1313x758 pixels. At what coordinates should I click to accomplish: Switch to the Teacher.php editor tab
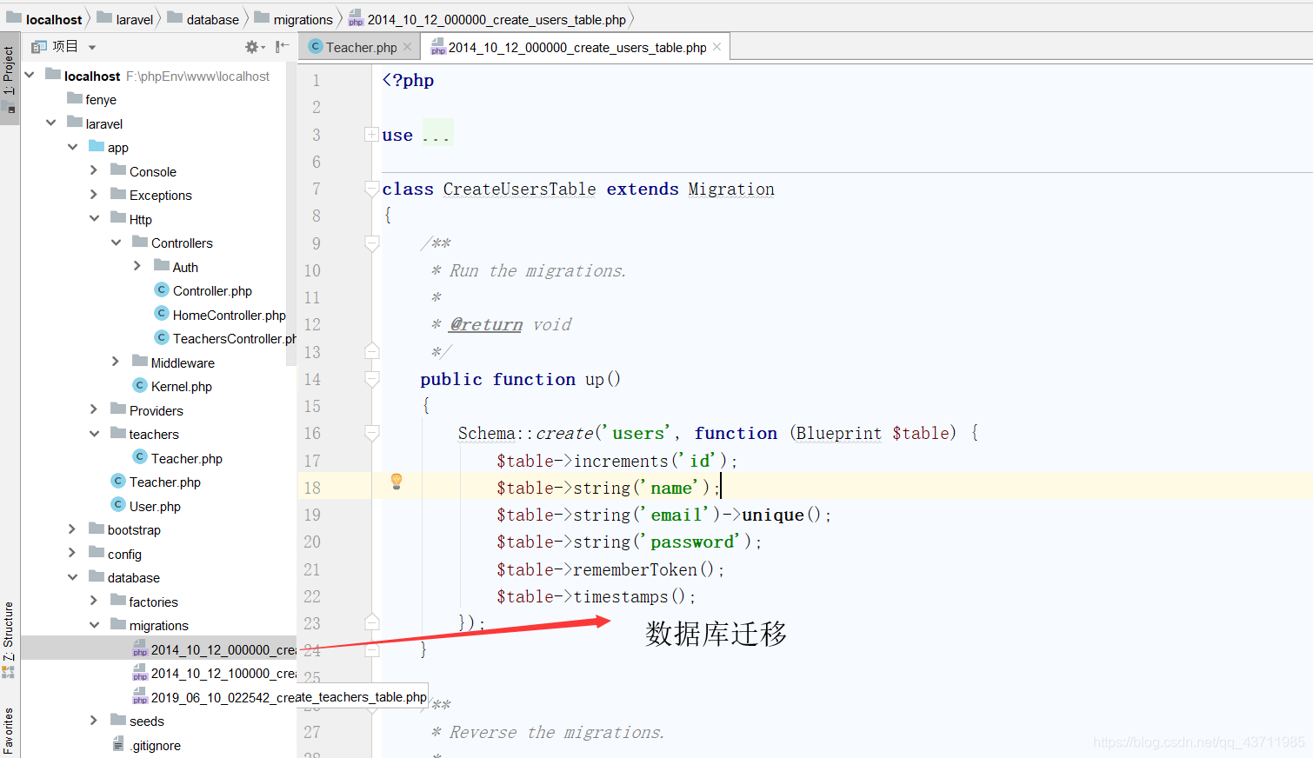click(361, 47)
